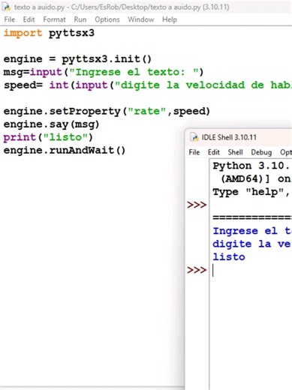This screenshot has height=390, width=292.
Task: Open the Help menu in the editor
Action: pos(170,19)
